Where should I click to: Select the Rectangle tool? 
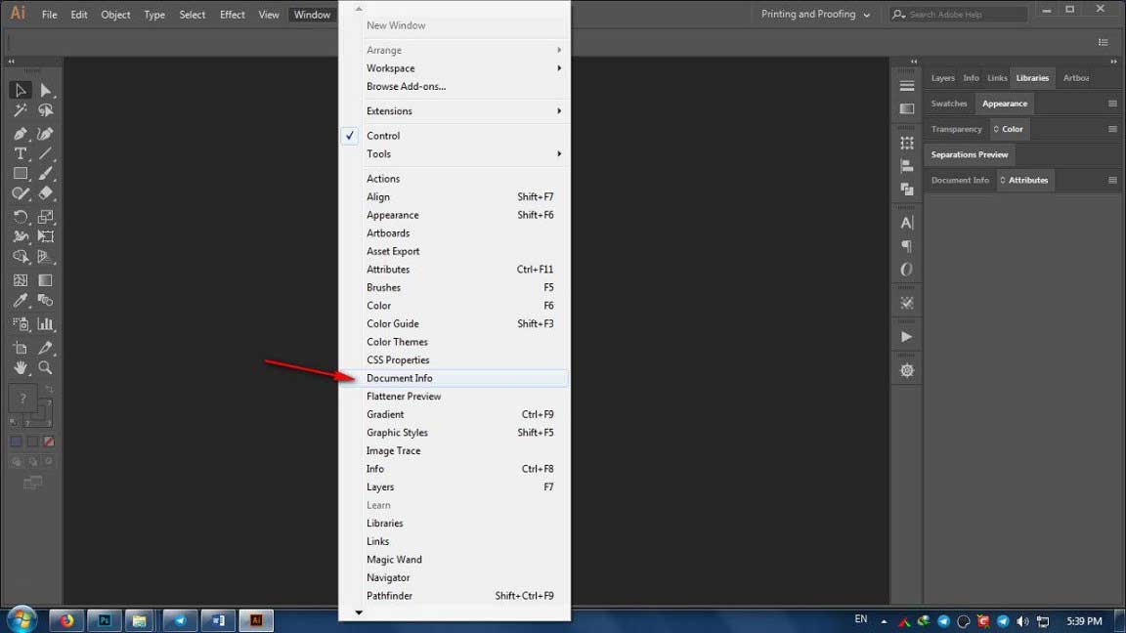click(x=20, y=174)
